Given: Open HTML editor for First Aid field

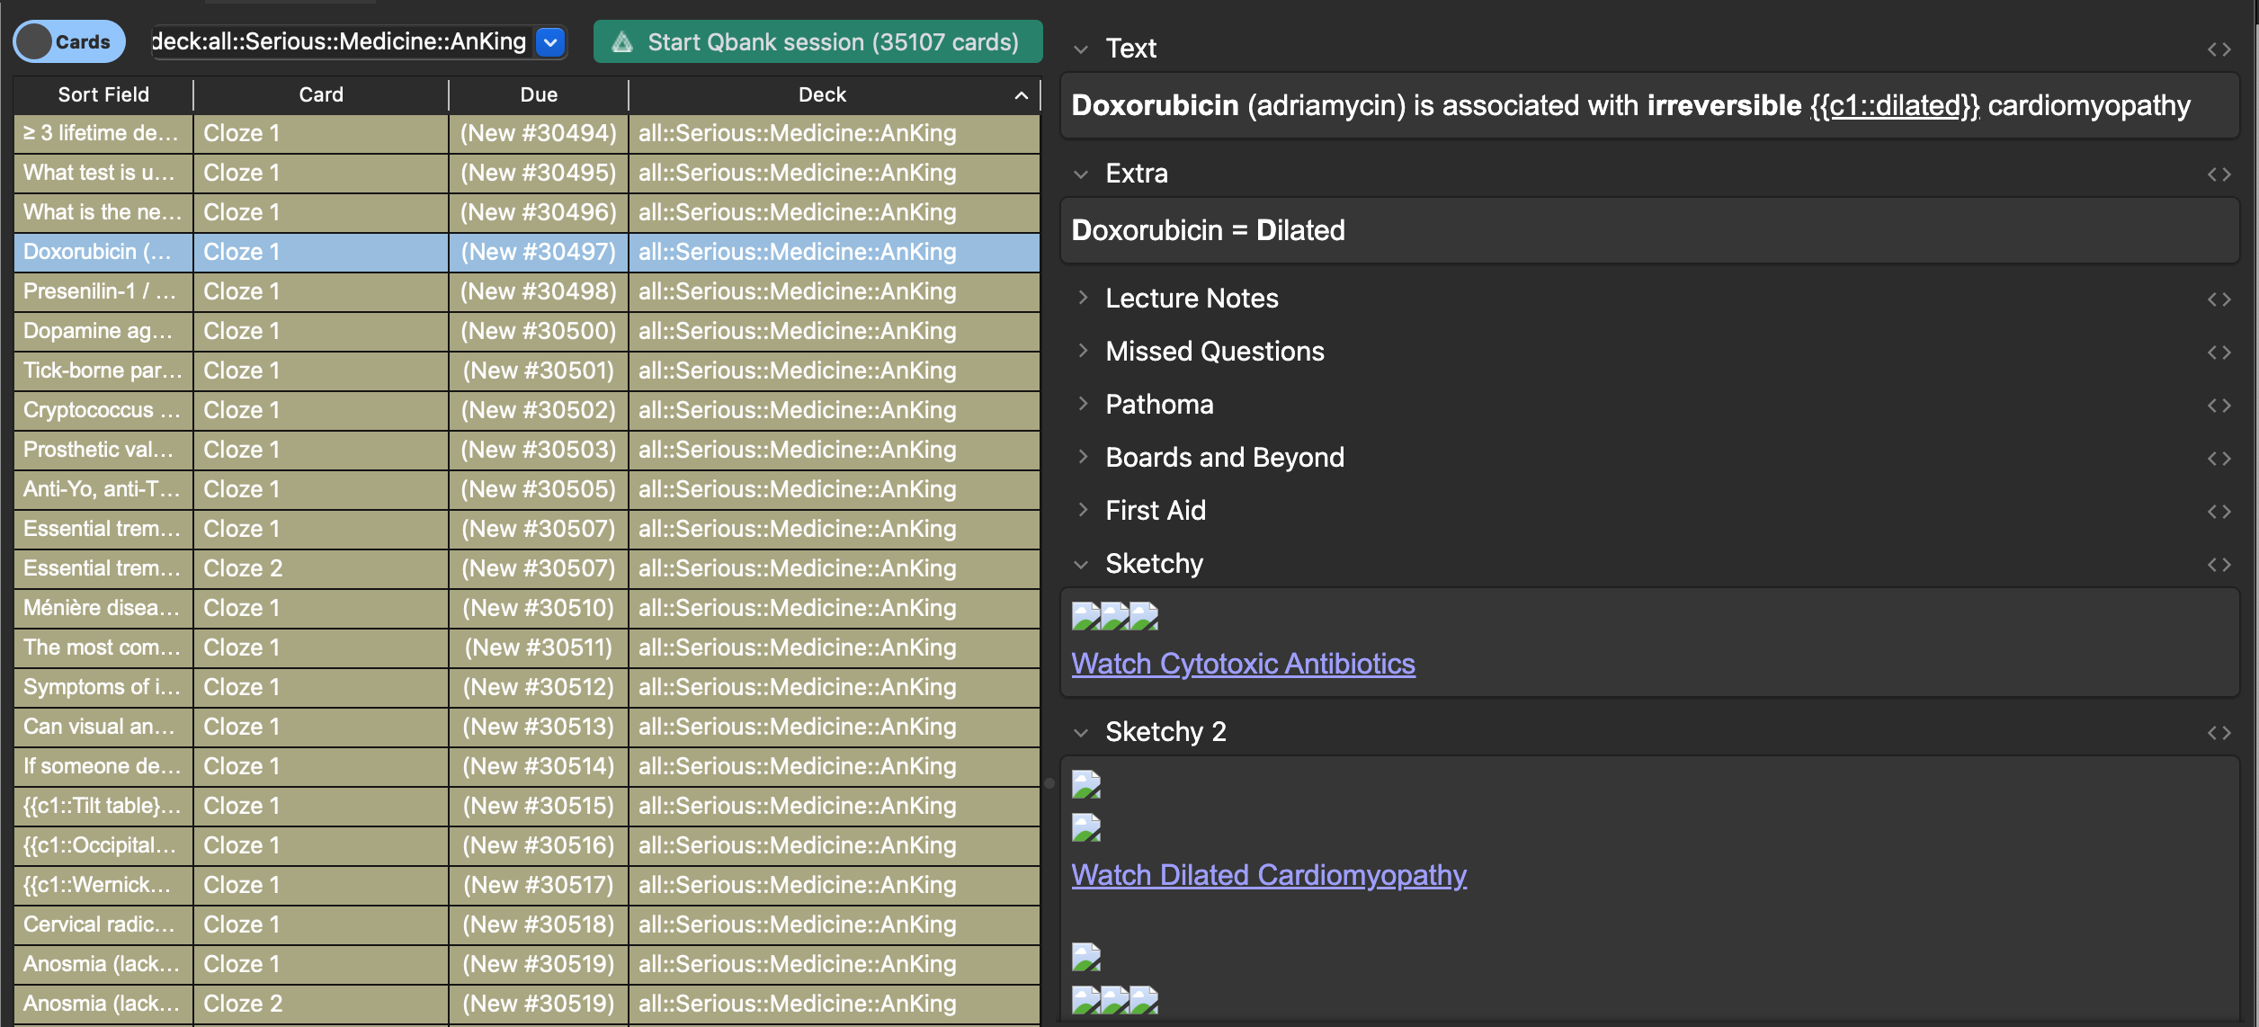Looking at the screenshot, I should 2219,512.
